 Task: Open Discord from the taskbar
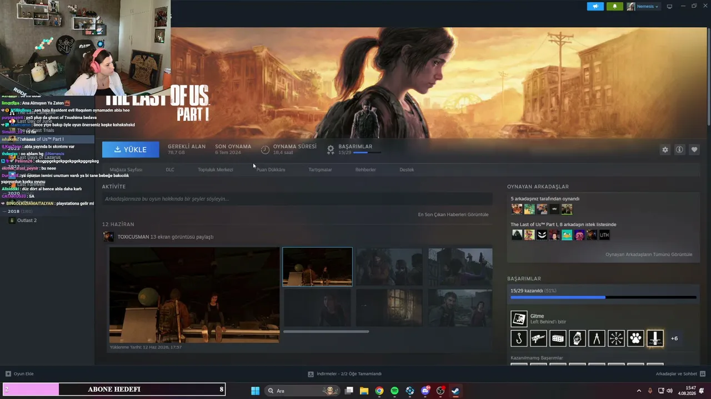[x=425, y=391]
